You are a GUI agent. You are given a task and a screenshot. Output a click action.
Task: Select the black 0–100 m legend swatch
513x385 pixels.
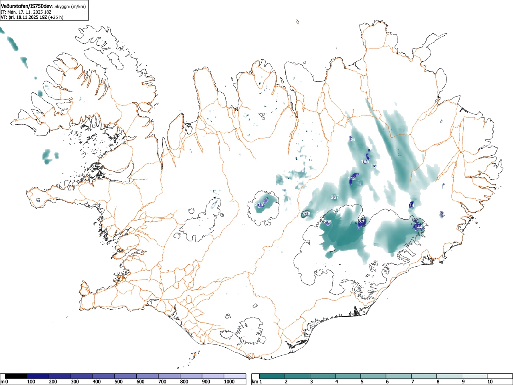pos(16,376)
